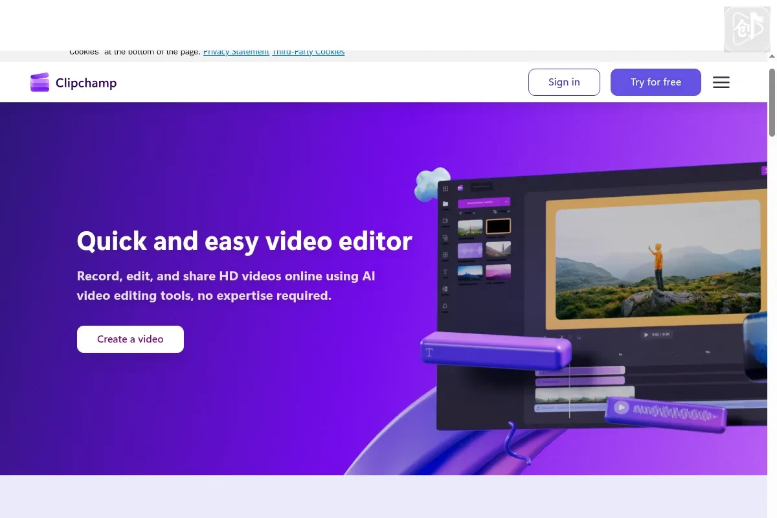Click the apps grid icon in the editor's top-left
Viewport: 777px width, 518px height.
point(445,188)
